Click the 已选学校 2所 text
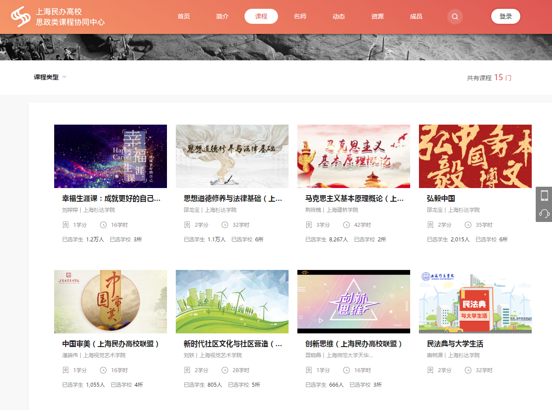The width and height of the screenshot is (552, 410). point(370,240)
